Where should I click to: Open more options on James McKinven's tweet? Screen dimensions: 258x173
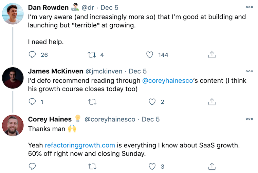click(249, 71)
